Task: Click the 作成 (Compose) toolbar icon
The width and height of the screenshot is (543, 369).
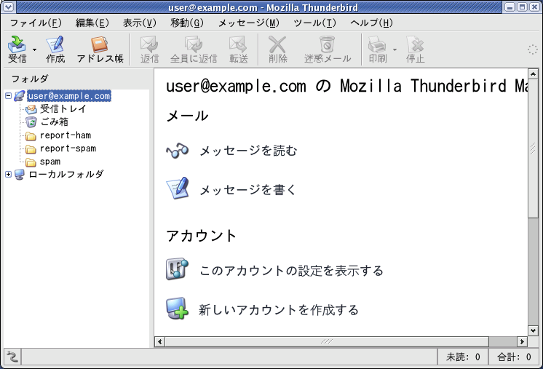Action: tap(55, 49)
